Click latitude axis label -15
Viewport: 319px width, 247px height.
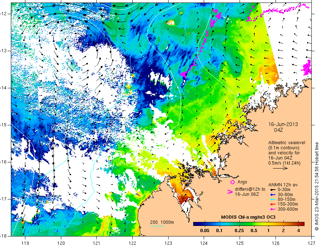click(x=4, y=125)
